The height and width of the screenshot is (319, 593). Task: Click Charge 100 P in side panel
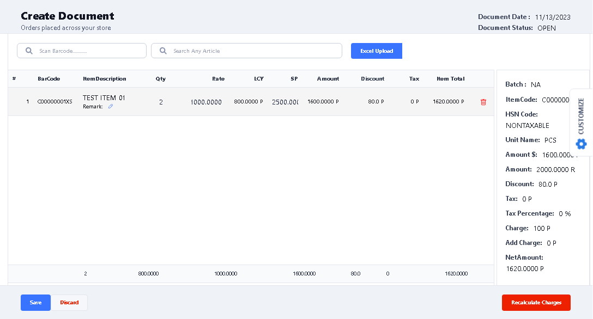point(542,229)
